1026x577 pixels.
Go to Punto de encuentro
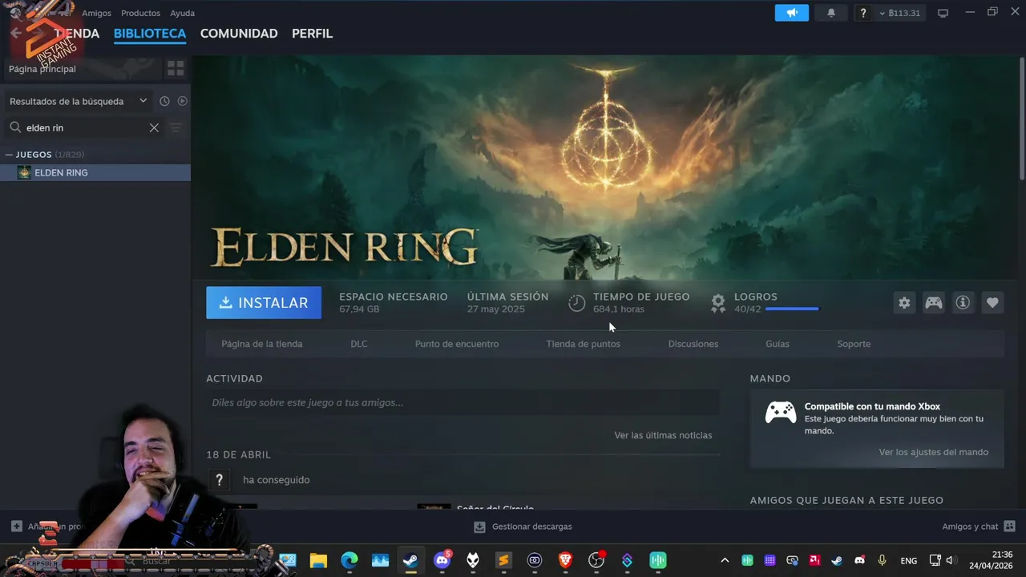[x=457, y=344]
